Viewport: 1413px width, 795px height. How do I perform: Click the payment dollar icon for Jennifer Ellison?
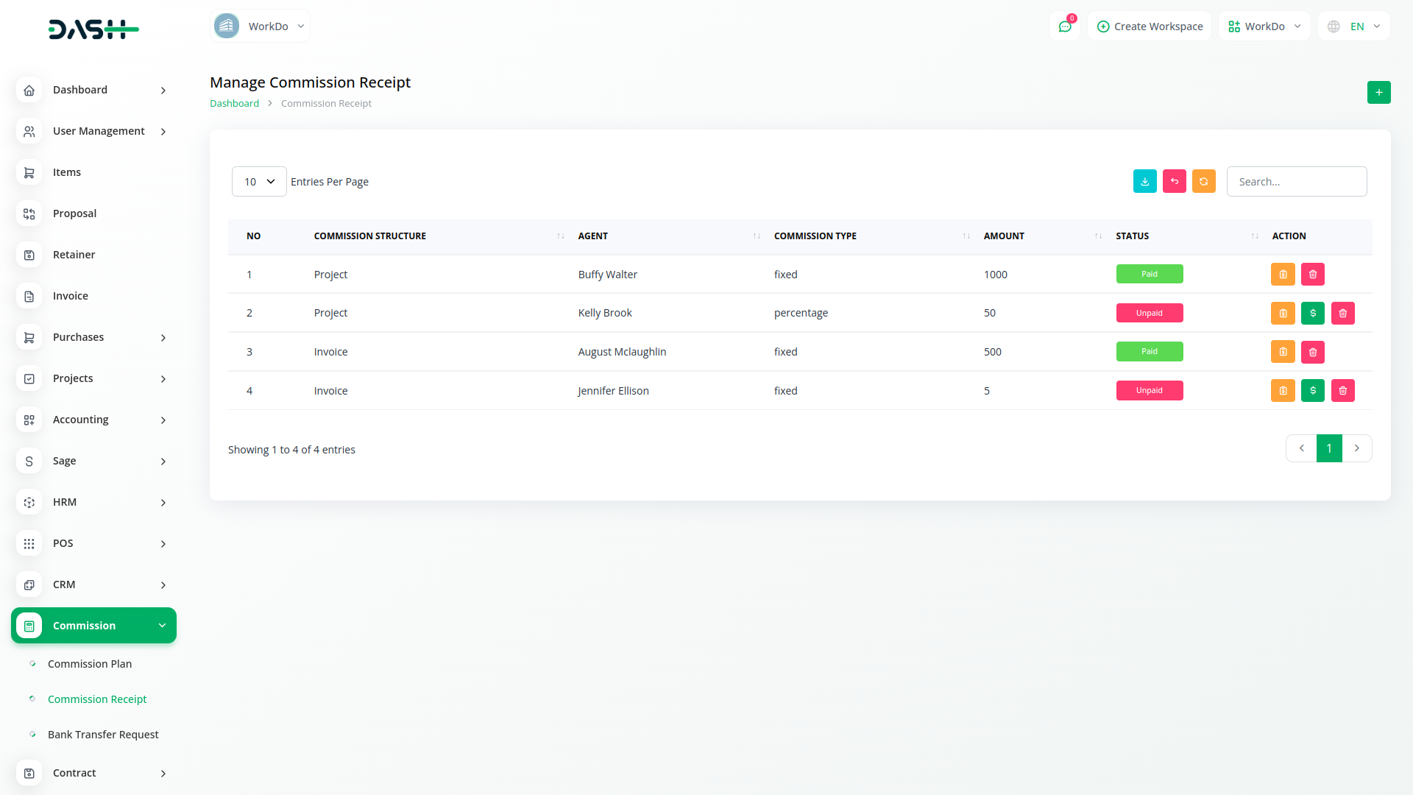[x=1312, y=391]
